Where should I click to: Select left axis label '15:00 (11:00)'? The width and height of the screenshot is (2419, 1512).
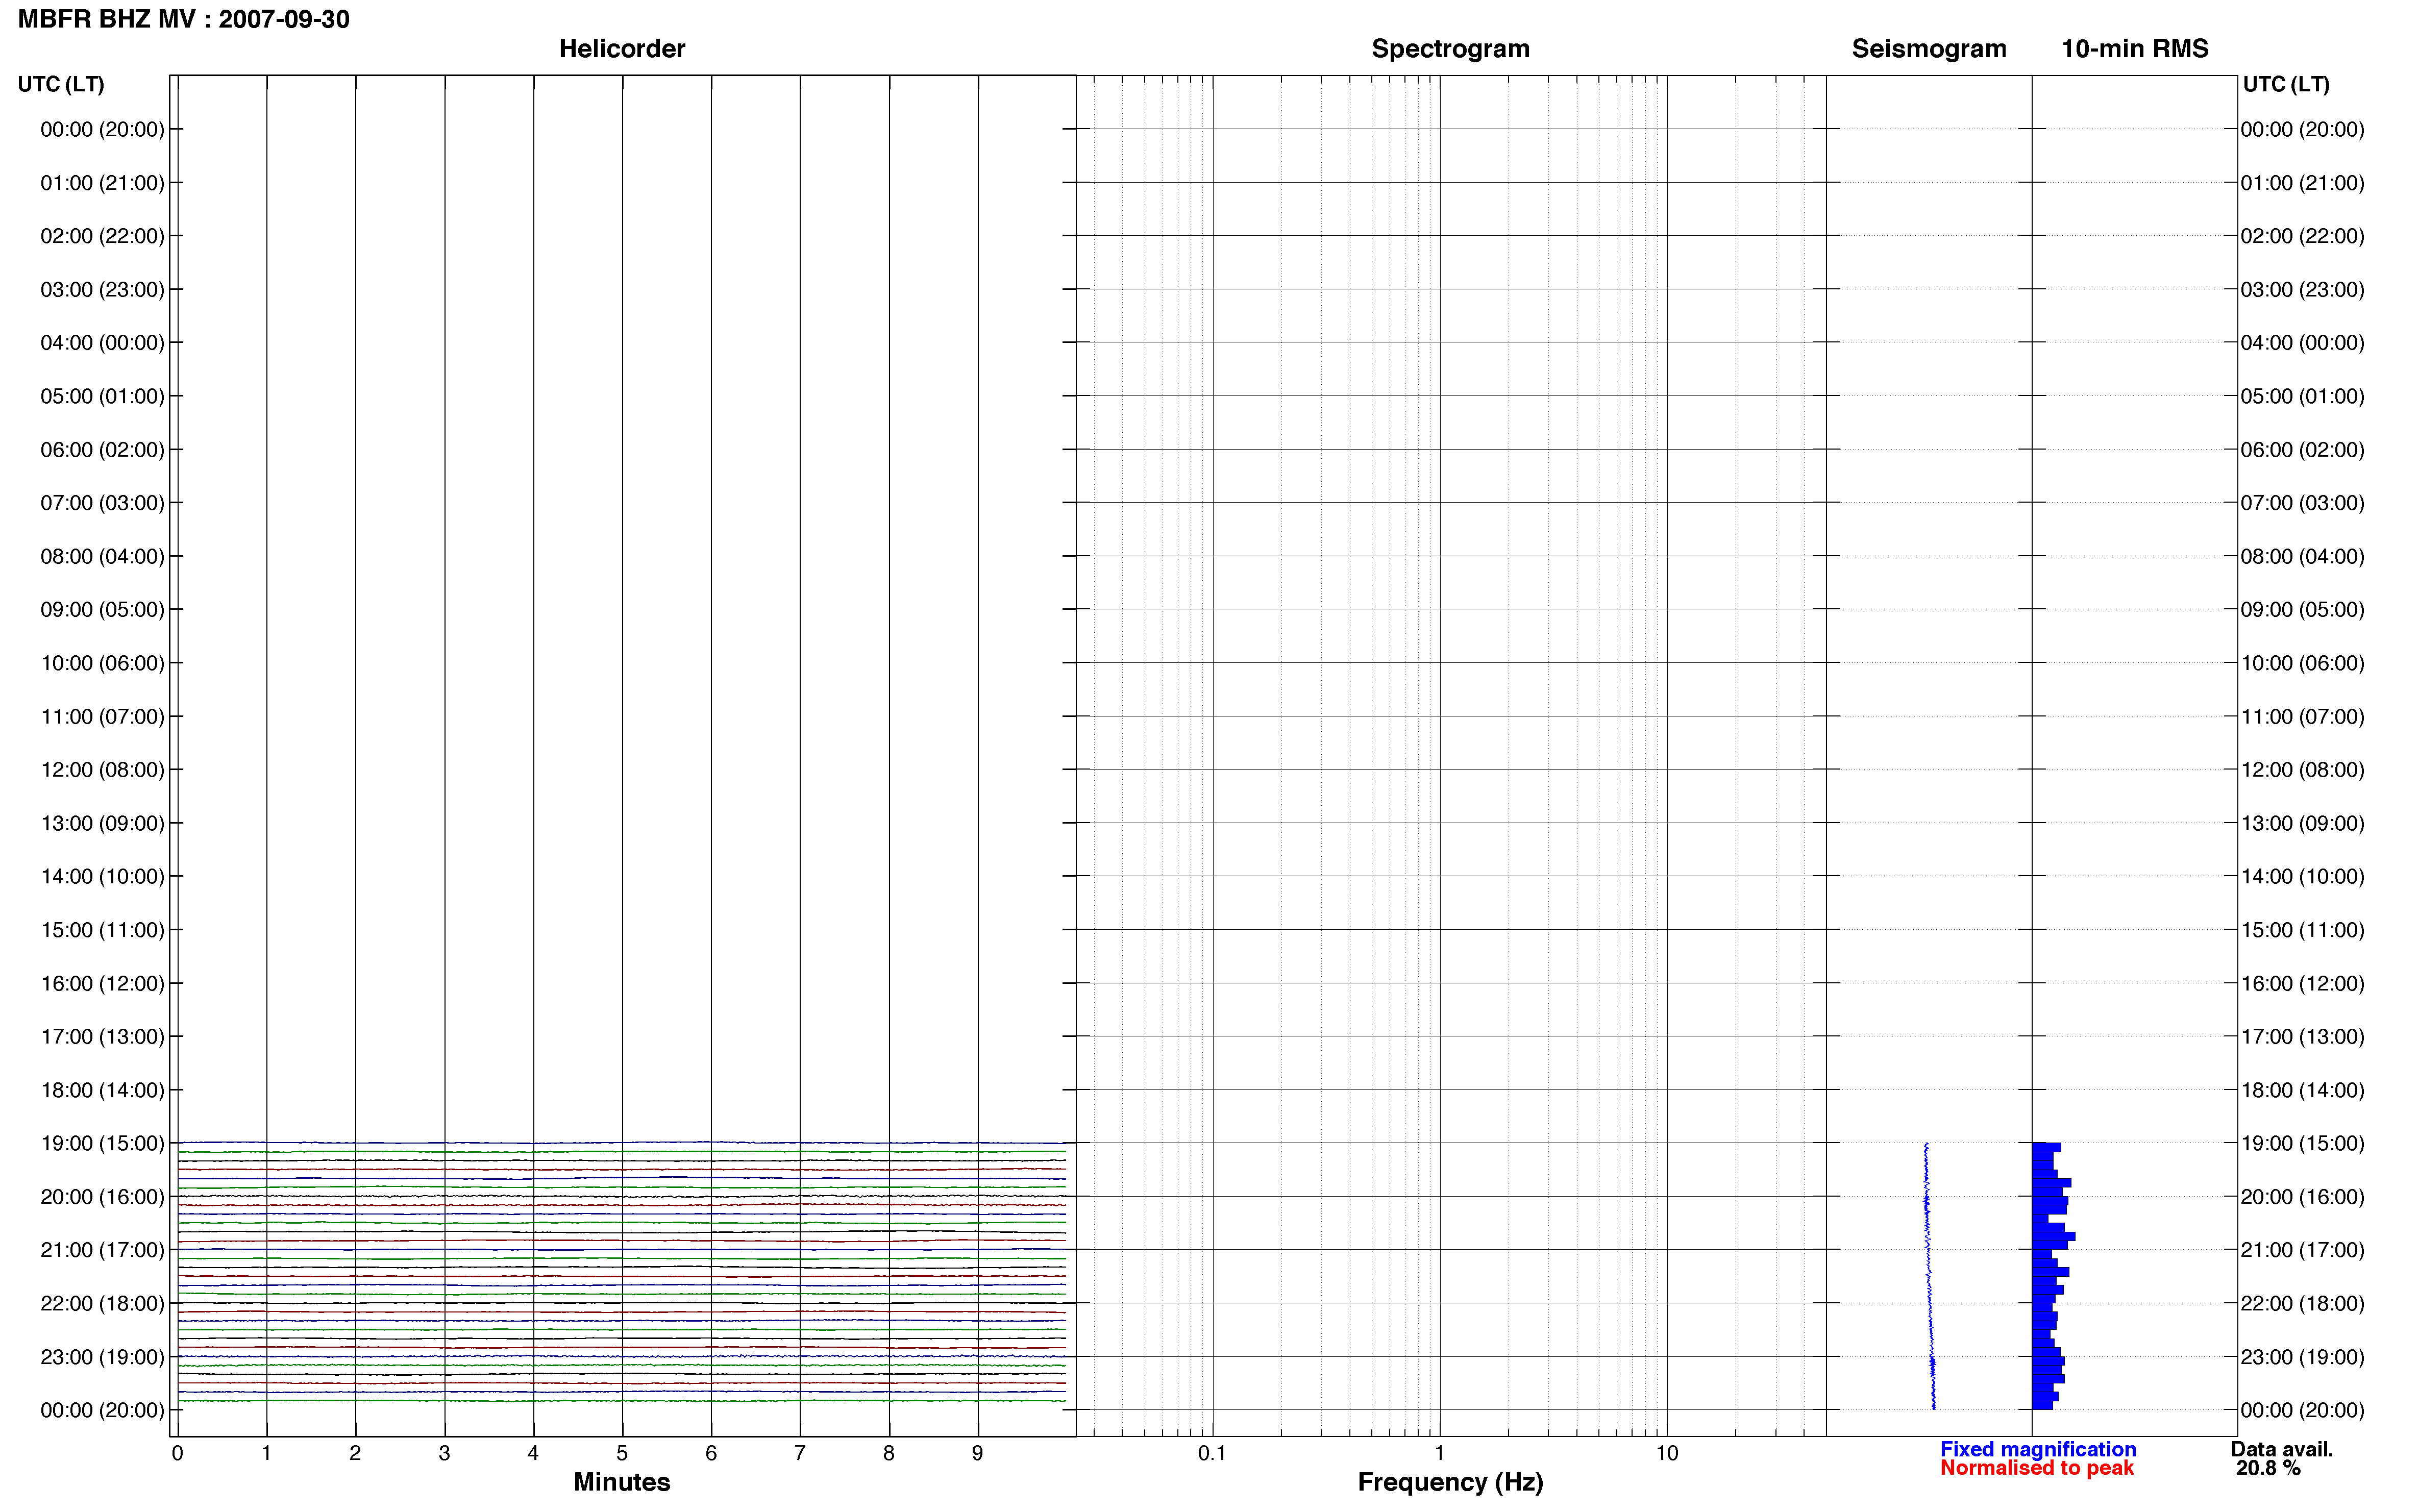coord(102,930)
